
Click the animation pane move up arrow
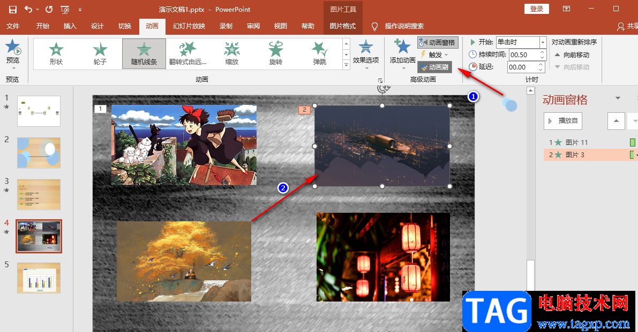[616, 121]
